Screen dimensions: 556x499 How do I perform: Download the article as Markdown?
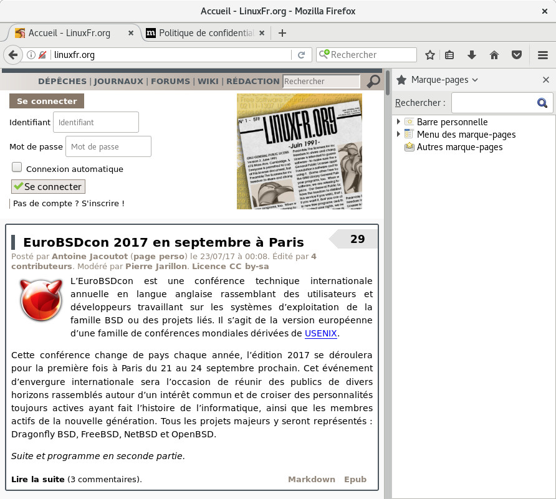(311, 479)
